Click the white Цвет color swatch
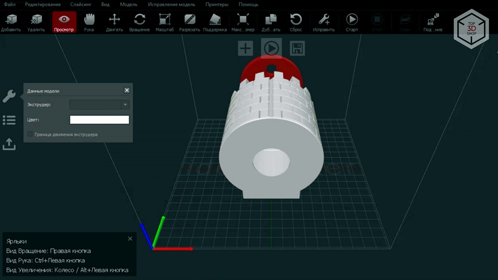 (x=100, y=120)
